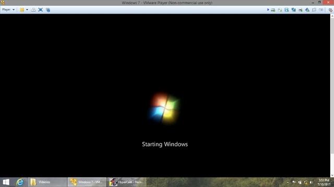The width and height of the screenshot is (334, 187).
Task: Click the far-right icon on VMware toolbar
Action: pyautogui.click(x=330, y=10)
